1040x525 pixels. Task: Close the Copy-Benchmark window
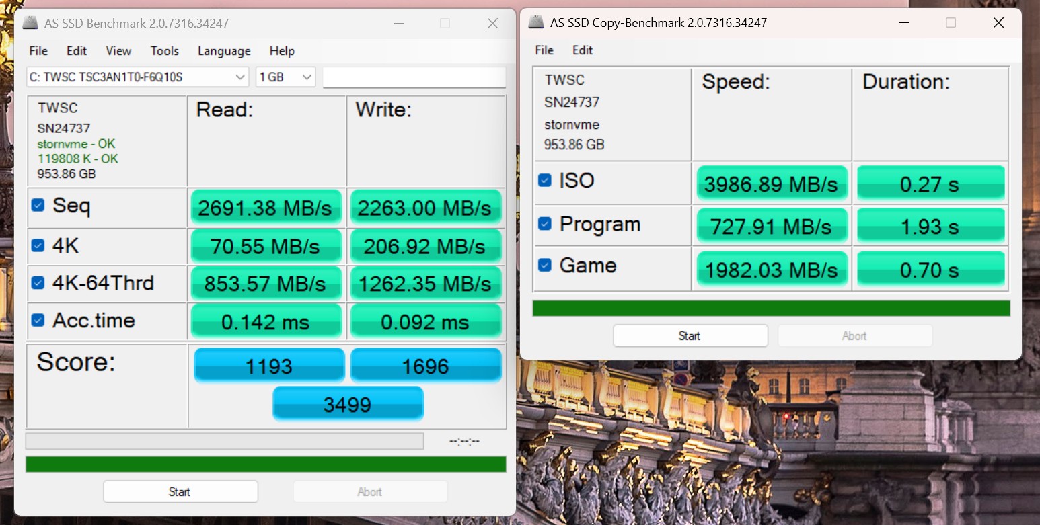pyautogui.click(x=998, y=23)
